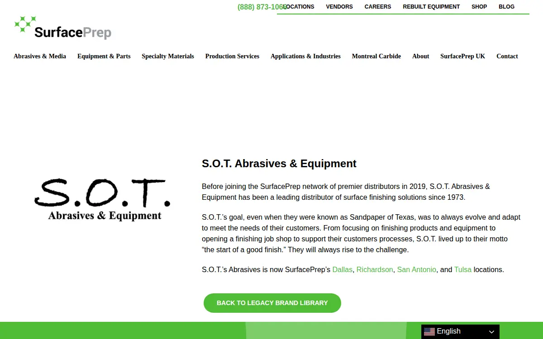Follow the Dallas location link

coord(342,269)
